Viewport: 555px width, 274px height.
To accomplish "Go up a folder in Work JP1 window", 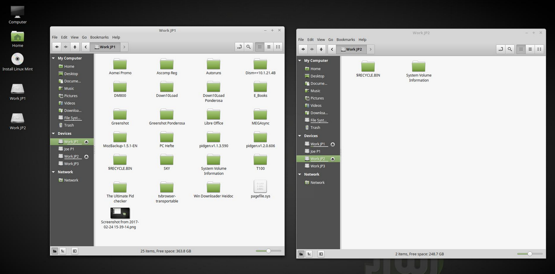I will [75, 47].
